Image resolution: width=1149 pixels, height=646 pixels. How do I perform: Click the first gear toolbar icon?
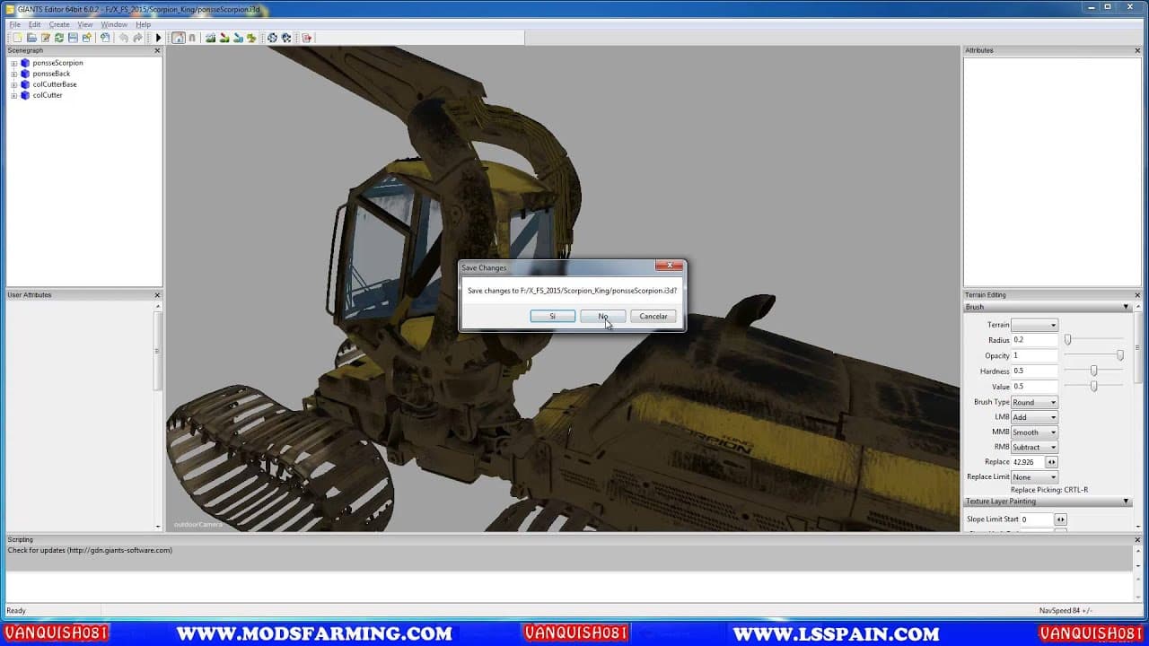272,38
